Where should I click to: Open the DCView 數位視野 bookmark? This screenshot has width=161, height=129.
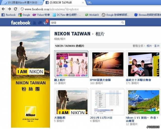coord(67,15)
